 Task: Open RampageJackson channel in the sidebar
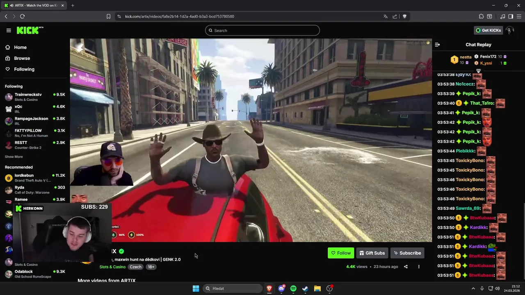(x=35, y=121)
